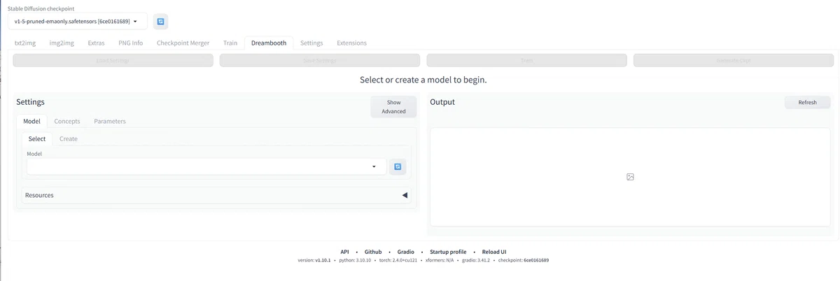Click "Select or create a model to begin." text

(423, 80)
